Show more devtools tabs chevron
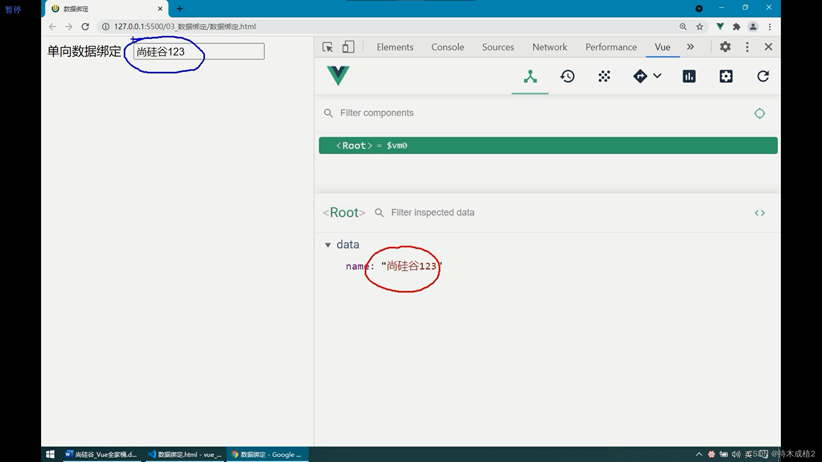The image size is (822, 462). point(690,47)
